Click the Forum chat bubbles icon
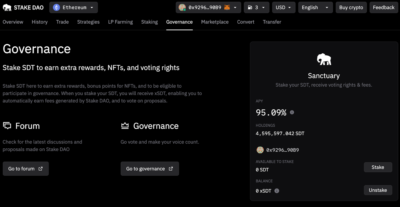This screenshot has height=207, width=400. (x=7, y=126)
